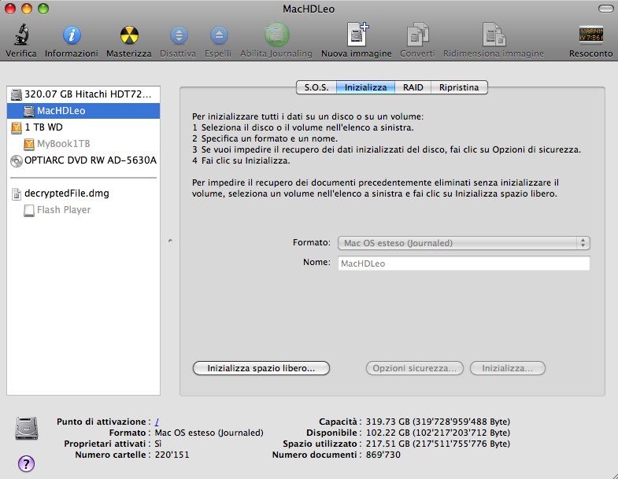The image size is (618, 479).
Task: Click the Inizializza... button
Action: coord(508,368)
